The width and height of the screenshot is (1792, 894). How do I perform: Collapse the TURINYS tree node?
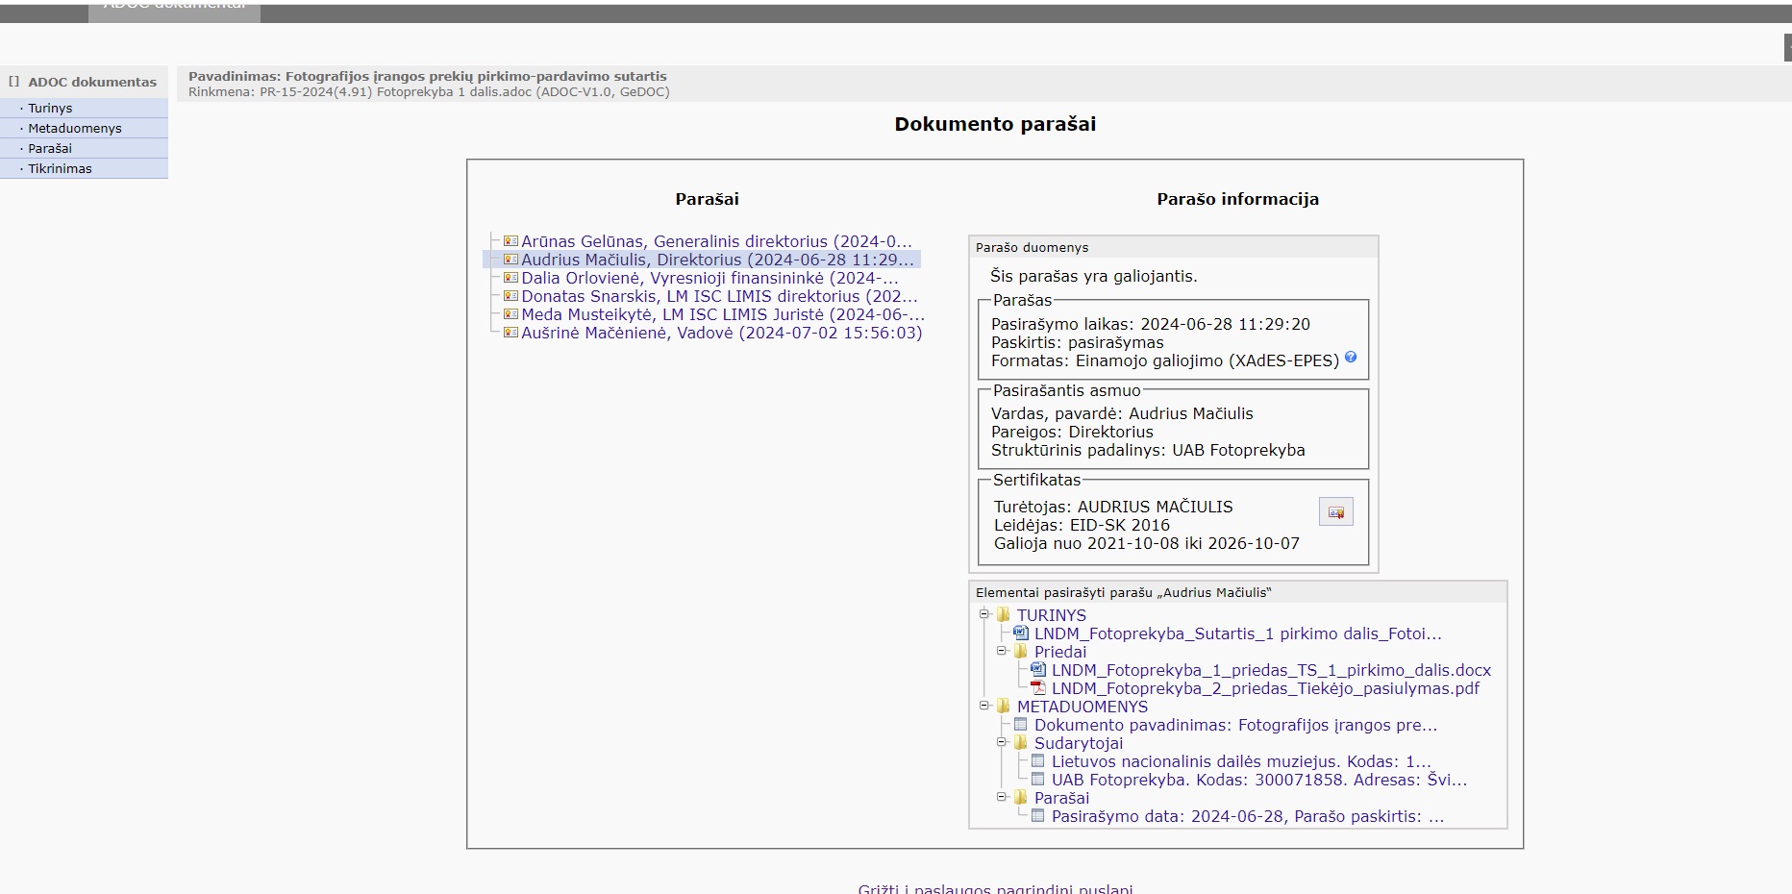pyautogui.click(x=984, y=614)
